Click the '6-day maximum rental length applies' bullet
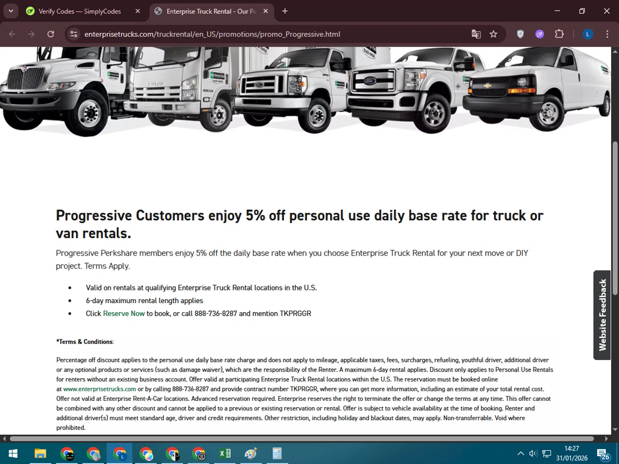Screen dimensions: 619x464 (x=144, y=301)
